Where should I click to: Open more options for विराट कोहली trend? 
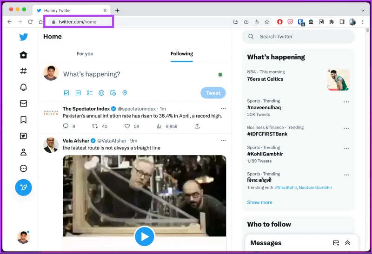coord(346,175)
